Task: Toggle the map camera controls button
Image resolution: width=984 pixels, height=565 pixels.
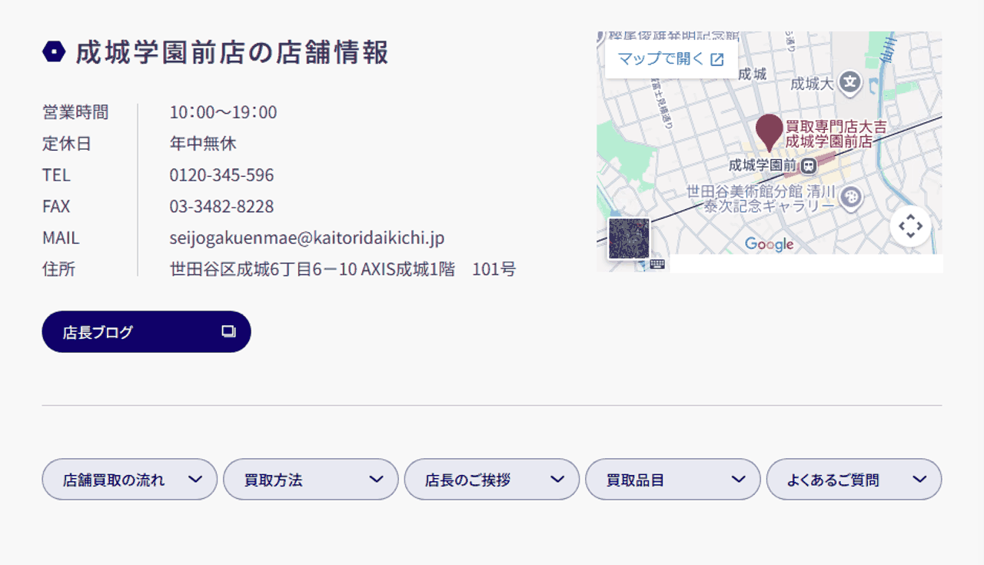Action: pos(910,227)
